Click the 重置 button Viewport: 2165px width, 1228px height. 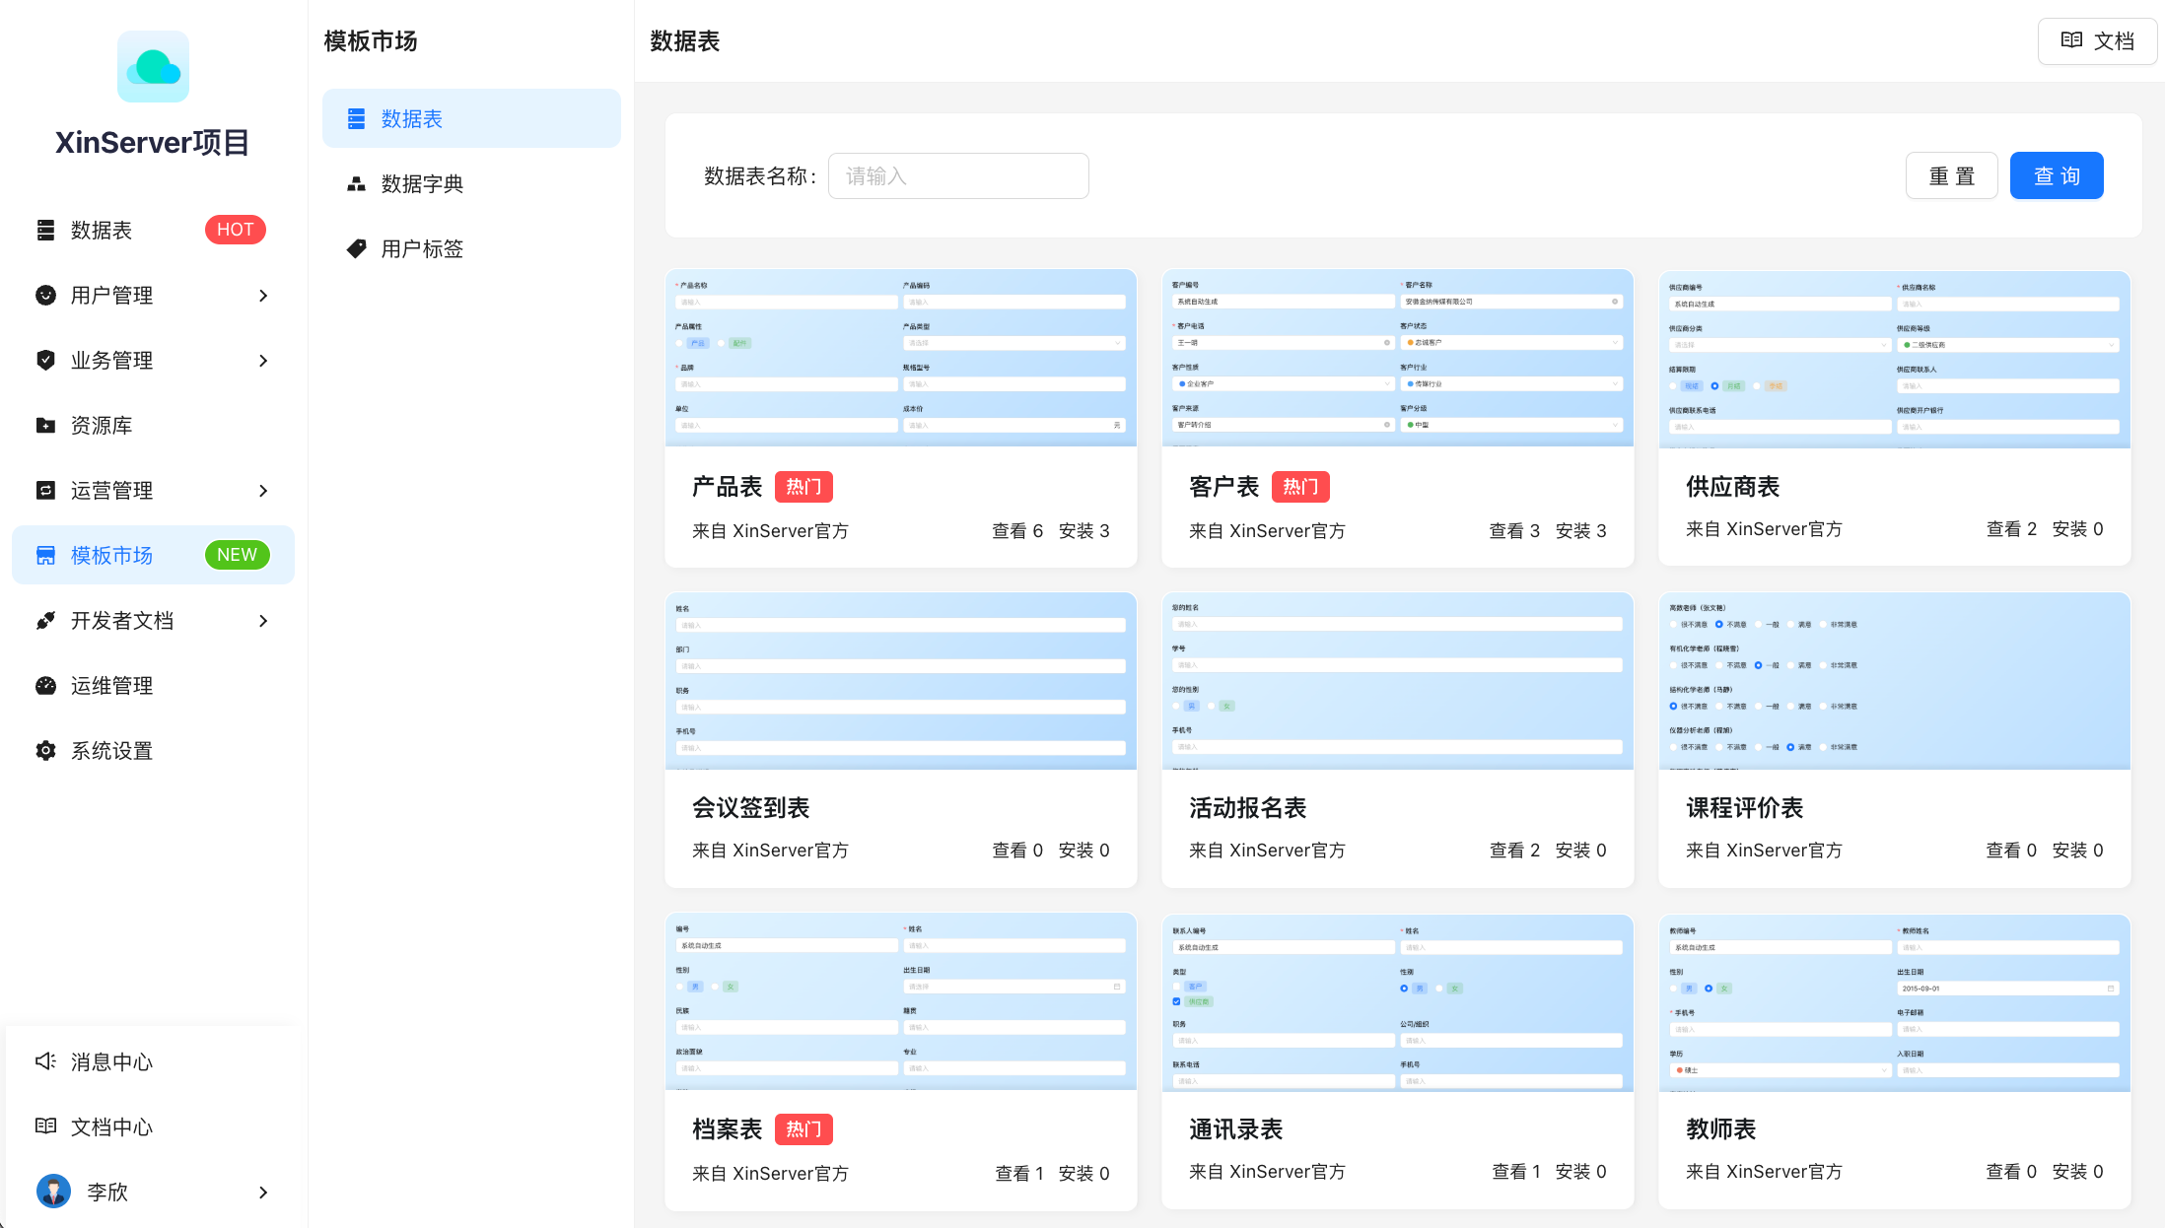(x=1951, y=175)
